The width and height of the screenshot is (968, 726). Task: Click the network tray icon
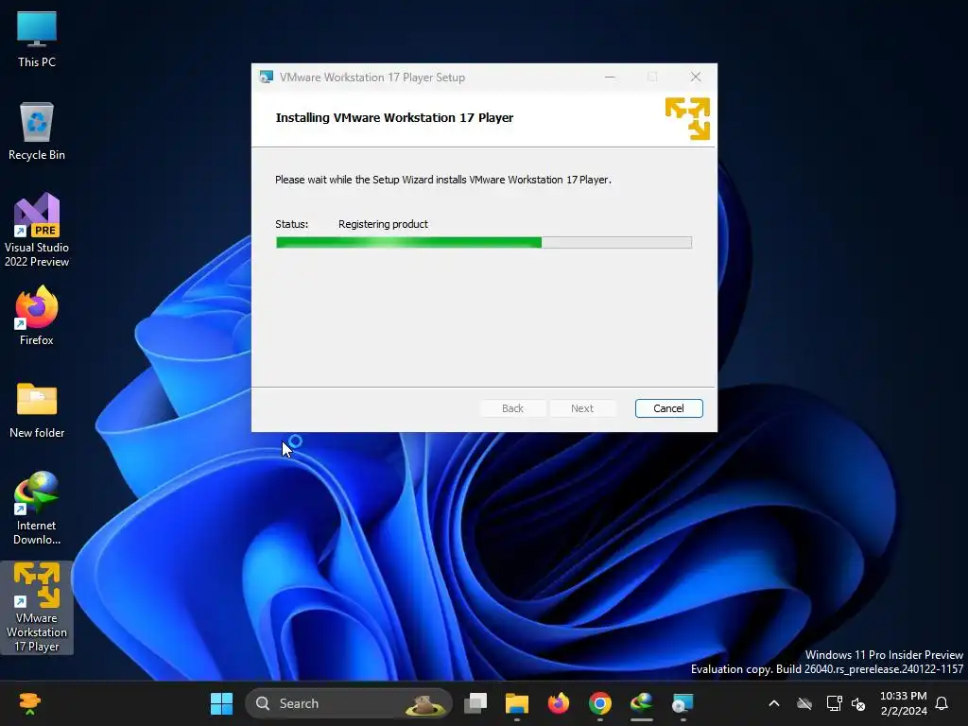click(834, 703)
